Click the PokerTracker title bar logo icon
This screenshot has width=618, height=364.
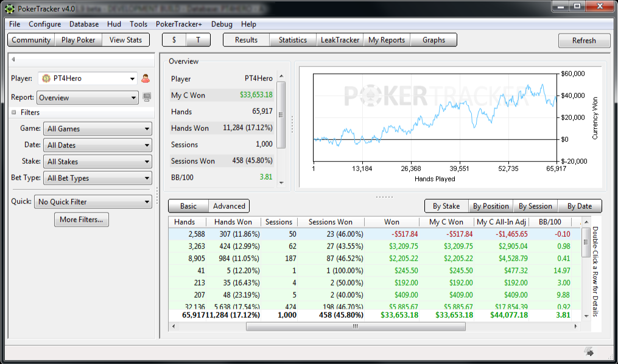tap(9, 7)
